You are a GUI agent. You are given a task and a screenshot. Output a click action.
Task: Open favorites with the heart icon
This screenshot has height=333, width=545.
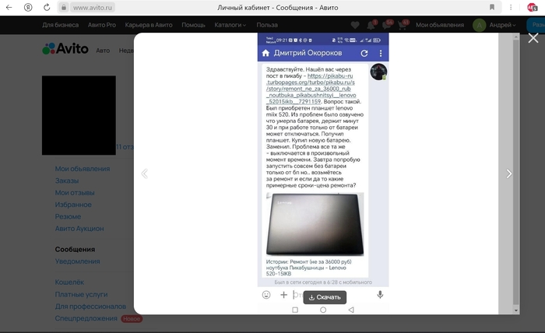coord(355,25)
